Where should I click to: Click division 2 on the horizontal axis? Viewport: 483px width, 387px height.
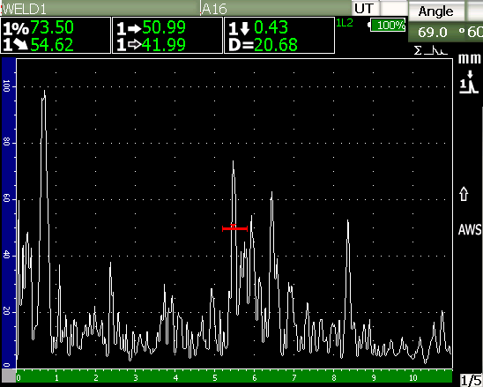pos(96,378)
